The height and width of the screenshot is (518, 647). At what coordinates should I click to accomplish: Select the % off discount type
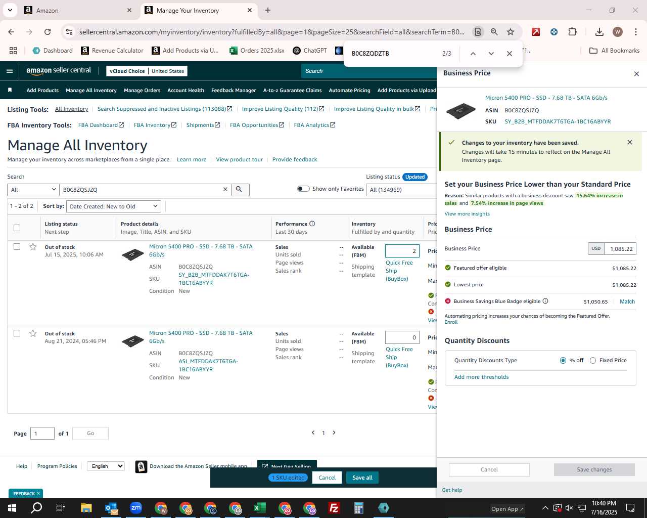point(563,360)
